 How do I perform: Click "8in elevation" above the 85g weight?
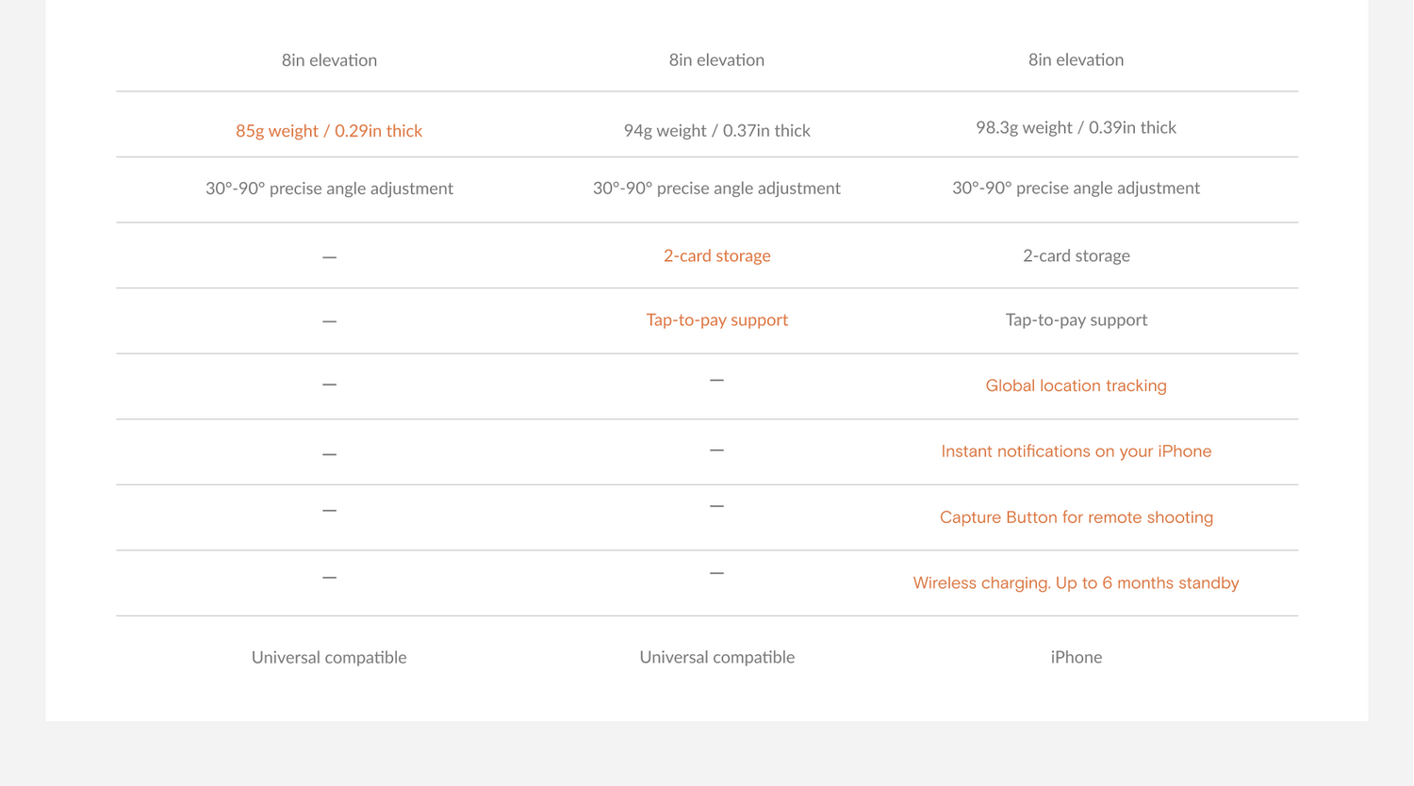[329, 60]
